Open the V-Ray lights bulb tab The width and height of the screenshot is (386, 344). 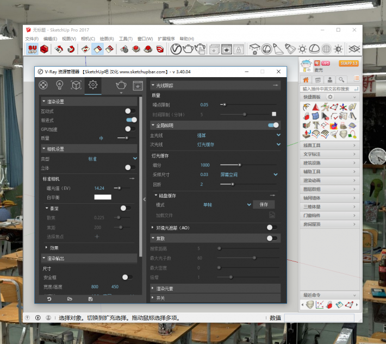point(60,85)
